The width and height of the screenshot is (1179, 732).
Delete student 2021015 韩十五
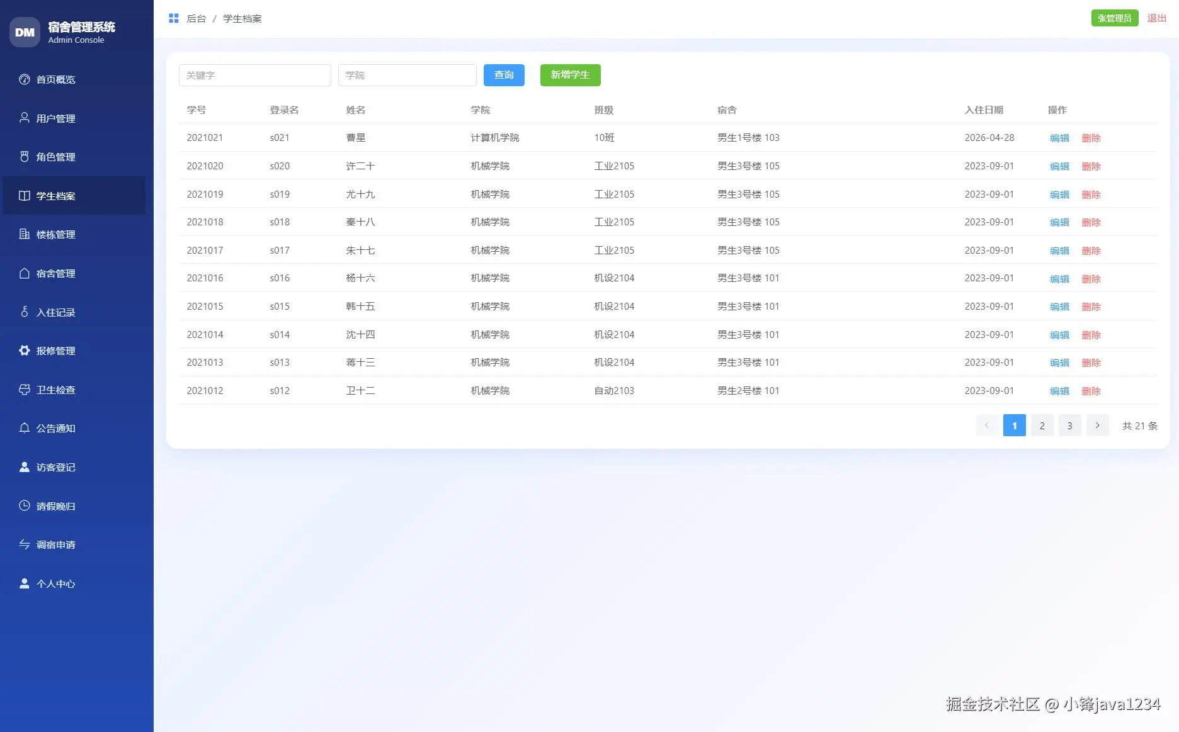point(1091,307)
